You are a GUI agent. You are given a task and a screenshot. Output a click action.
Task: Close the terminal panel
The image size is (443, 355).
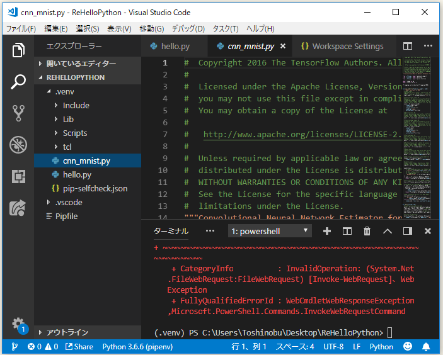[428, 231]
